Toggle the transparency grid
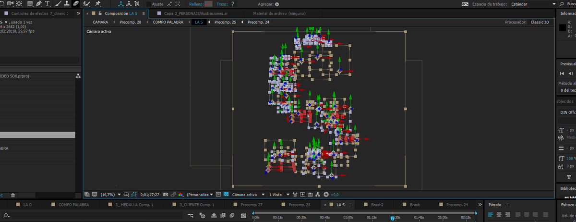 point(226,194)
